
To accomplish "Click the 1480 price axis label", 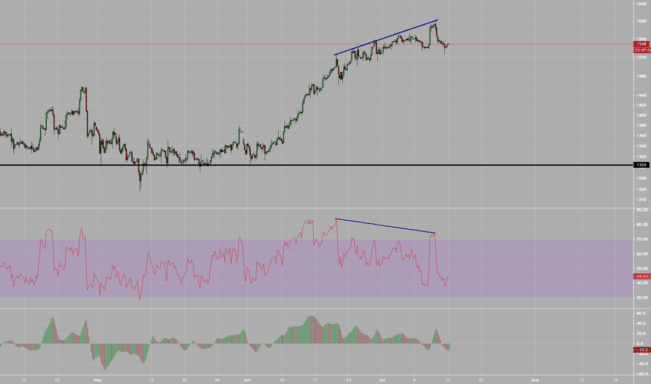I will point(641,76).
